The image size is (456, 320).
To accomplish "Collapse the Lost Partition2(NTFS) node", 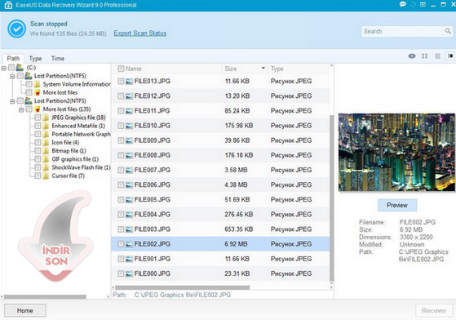I will [x=12, y=101].
